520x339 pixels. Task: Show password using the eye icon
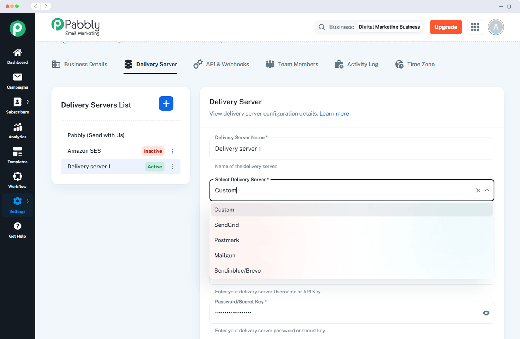coord(486,313)
